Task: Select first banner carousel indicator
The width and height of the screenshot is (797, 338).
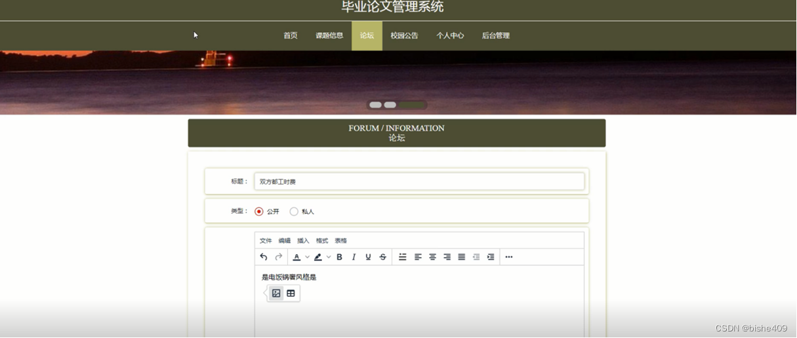Action: click(x=375, y=105)
